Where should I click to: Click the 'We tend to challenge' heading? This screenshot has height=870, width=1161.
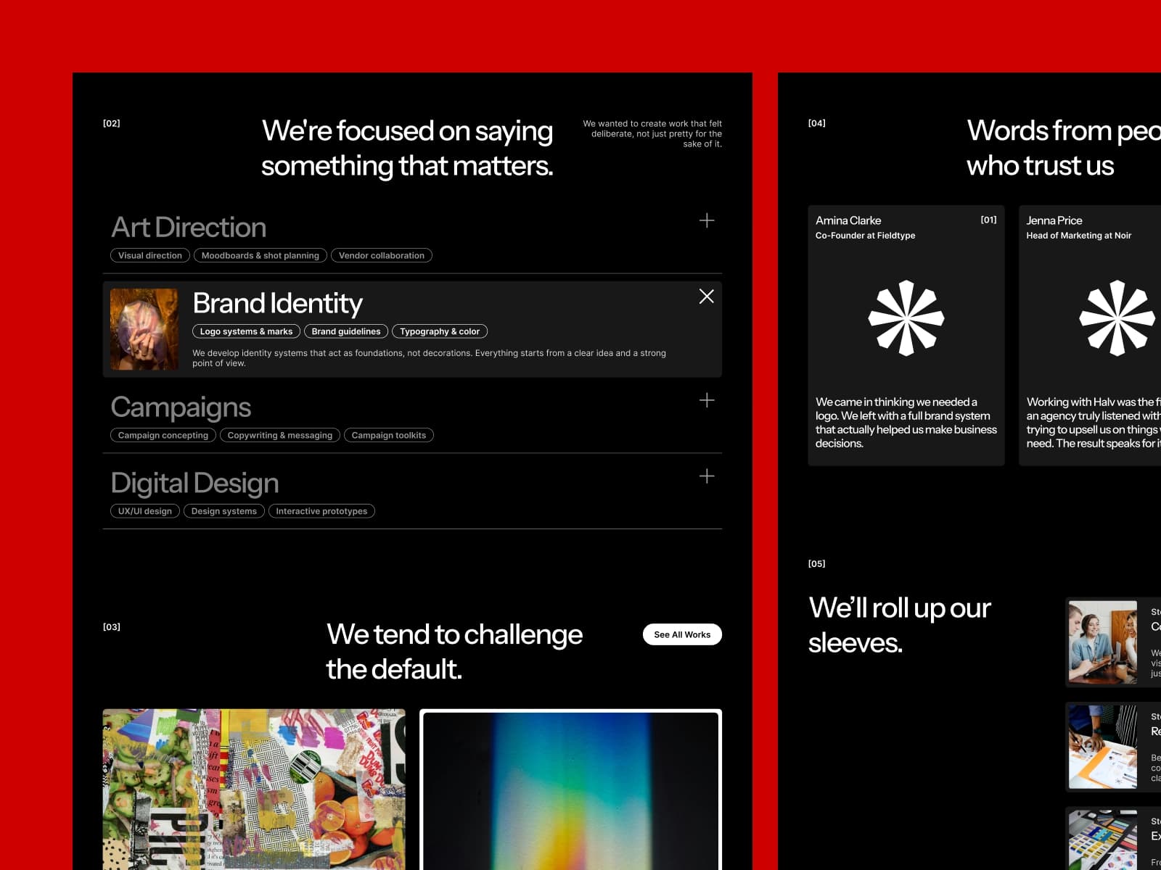coord(454,651)
